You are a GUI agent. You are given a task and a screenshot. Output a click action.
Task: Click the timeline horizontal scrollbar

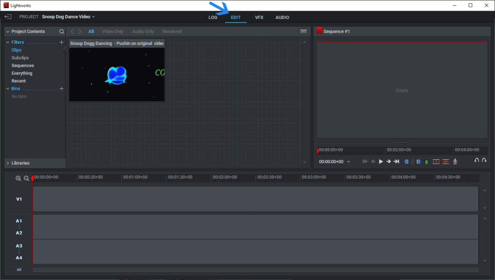coord(255,270)
